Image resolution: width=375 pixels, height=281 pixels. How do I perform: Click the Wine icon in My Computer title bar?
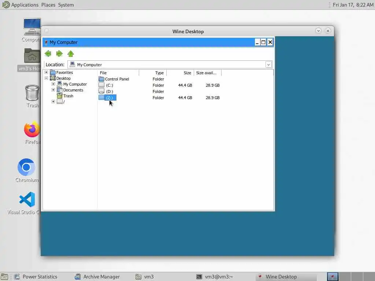46,42
